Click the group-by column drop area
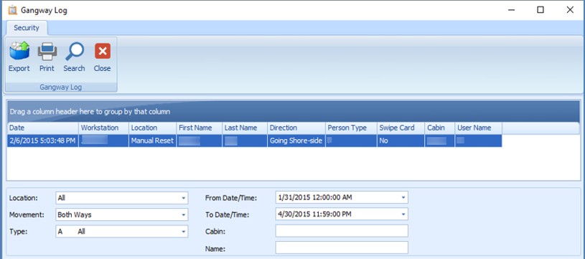The image size is (585, 259). [294, 111]
